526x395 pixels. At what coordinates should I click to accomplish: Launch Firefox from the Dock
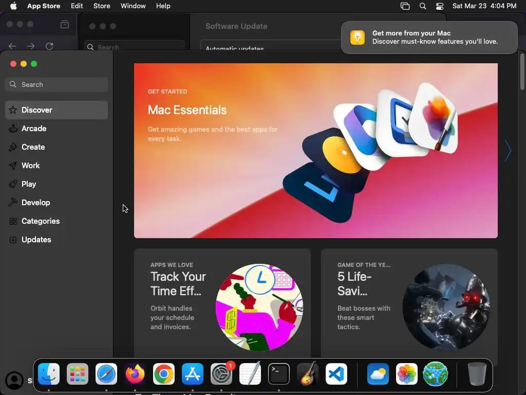pos(135,374)
